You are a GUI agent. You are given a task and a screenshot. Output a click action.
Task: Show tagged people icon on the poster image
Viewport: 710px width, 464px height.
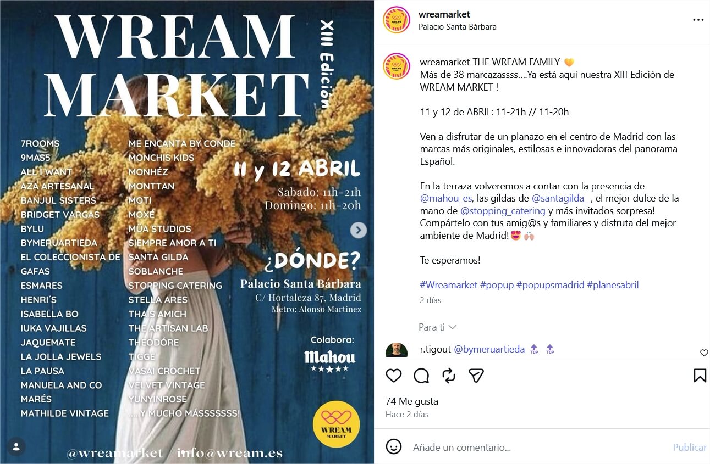click(x=16, y=446)
